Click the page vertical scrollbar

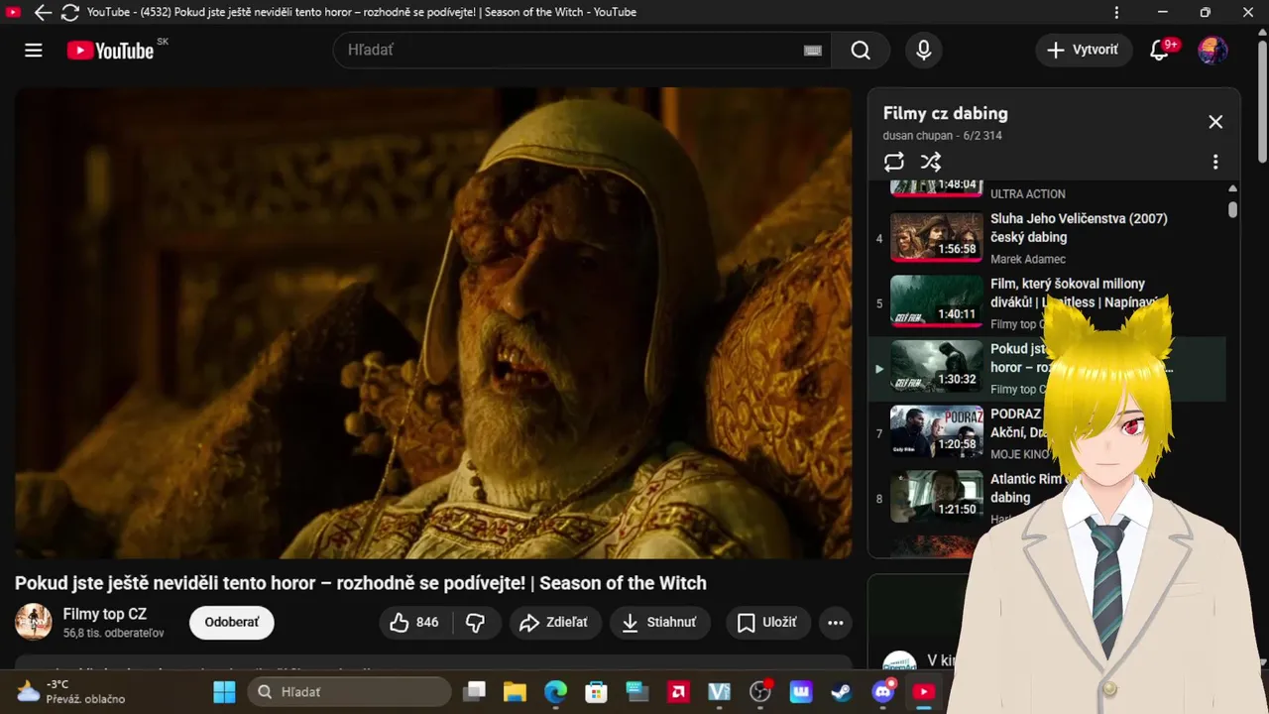pyautogui.click(x=1262, y=99)
